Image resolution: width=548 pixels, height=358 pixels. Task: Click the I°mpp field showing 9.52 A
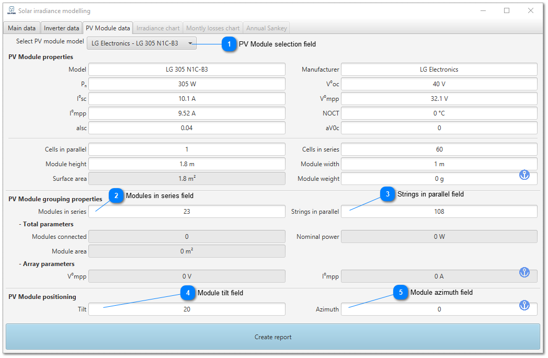coord(187,113)
